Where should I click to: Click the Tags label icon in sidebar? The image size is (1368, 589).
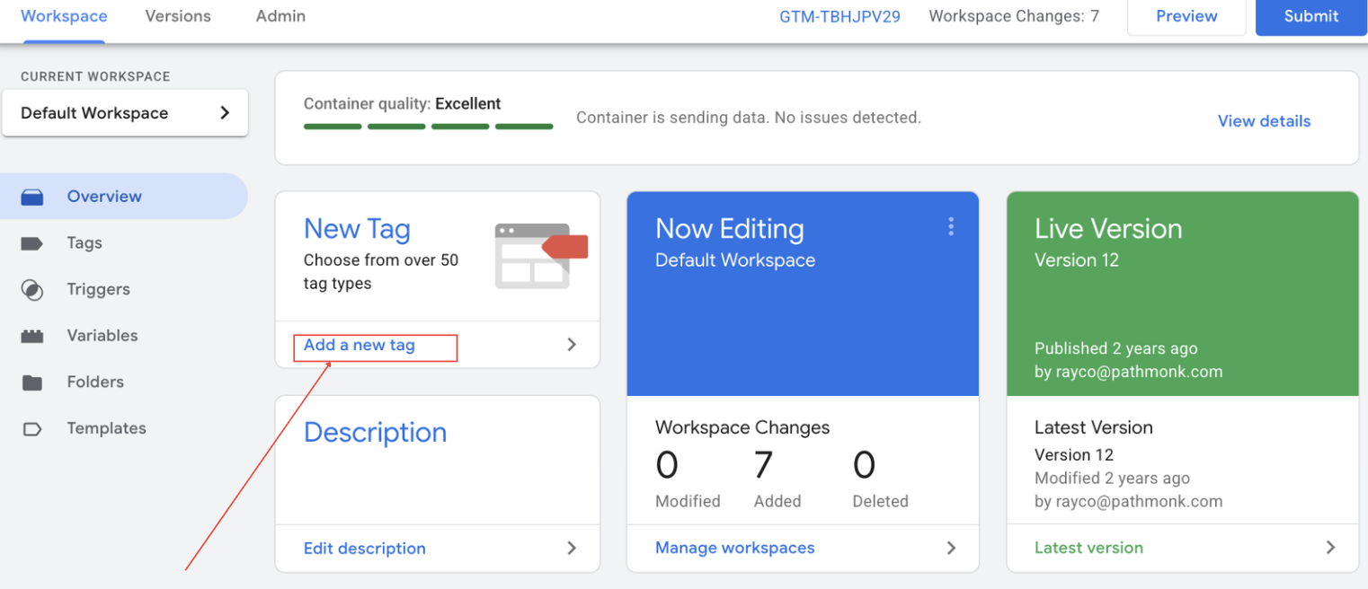(32, 243)
